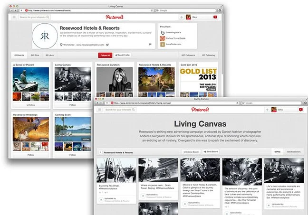Follow the Living Canvas board card
308x215 pixels.
[73, 105]
